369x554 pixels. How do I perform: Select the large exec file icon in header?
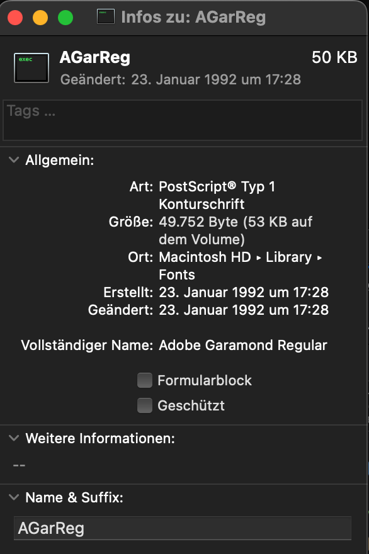pyautogui.click(x=31, y=68)
